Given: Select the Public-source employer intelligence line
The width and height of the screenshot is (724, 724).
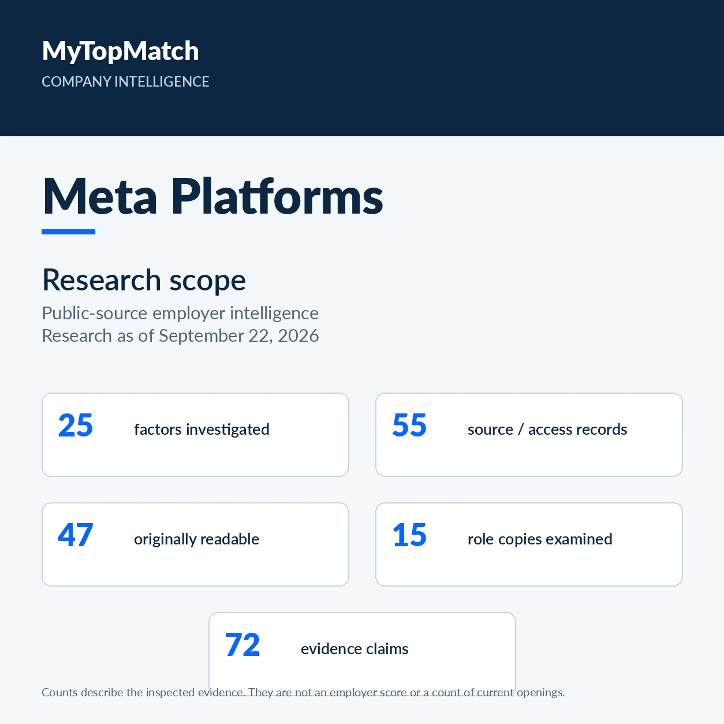Looking at the screenshot, I should [x=180, y=313].
